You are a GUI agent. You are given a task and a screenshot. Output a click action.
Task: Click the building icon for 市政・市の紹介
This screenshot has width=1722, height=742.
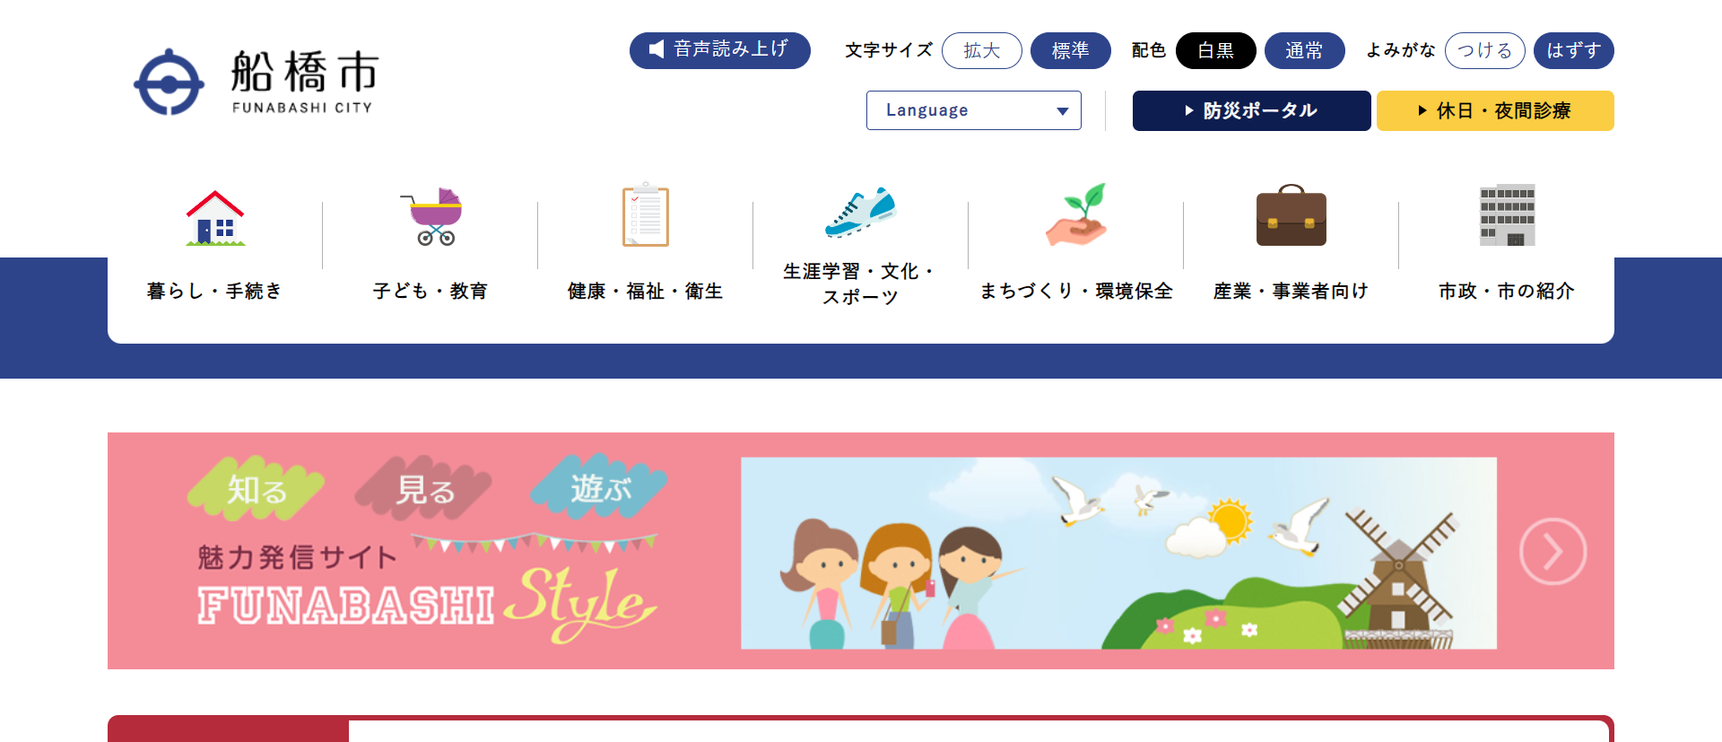click(x=1507, y=215)
